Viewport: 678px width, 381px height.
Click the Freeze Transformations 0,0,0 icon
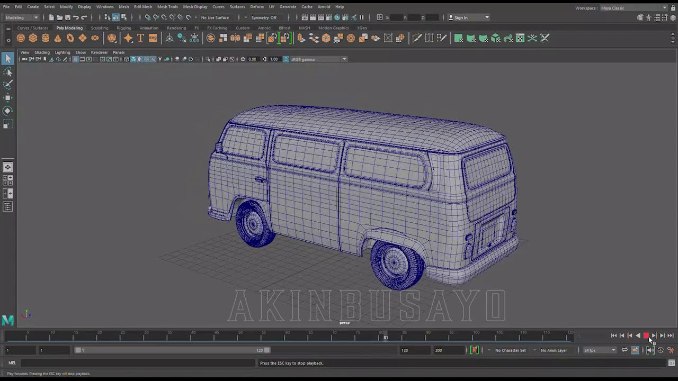[194, 38]
